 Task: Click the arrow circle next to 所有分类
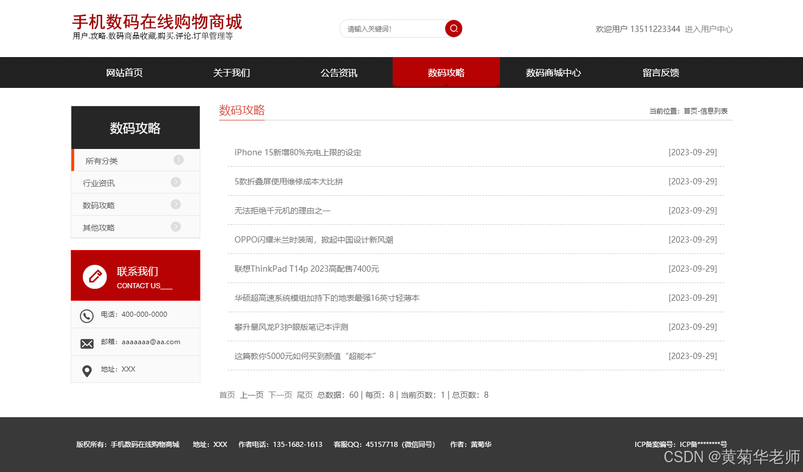(179, 160)
